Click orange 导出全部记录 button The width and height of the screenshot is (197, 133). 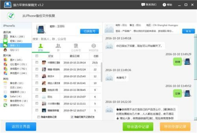coord(175,126)
